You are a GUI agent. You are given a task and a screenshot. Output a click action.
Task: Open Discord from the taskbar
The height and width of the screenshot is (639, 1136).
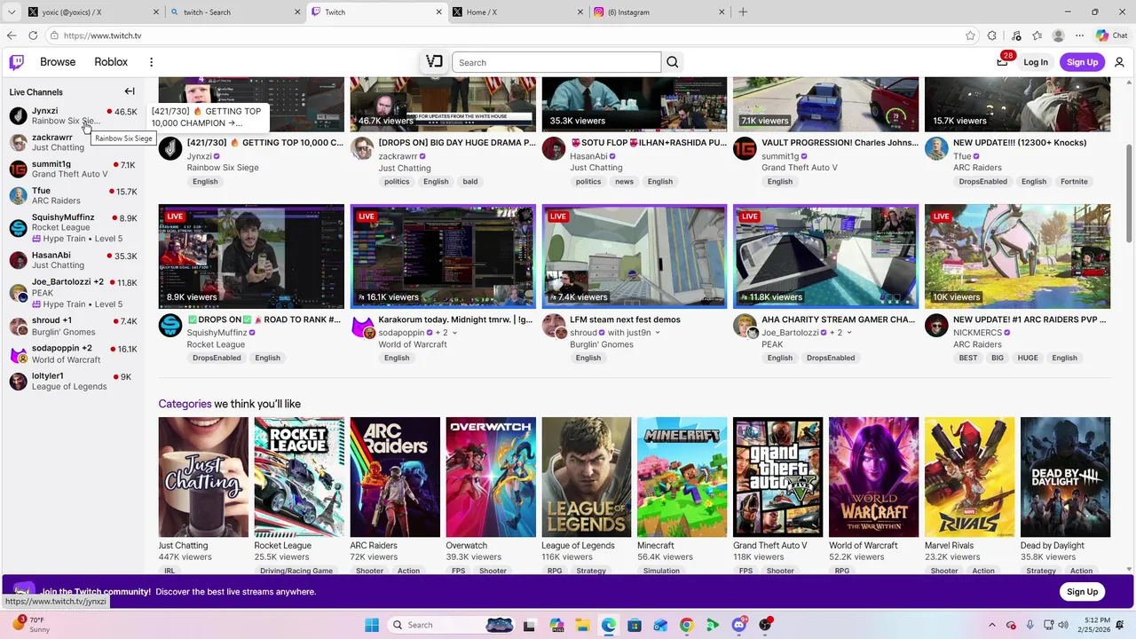[x=739, y=625]
